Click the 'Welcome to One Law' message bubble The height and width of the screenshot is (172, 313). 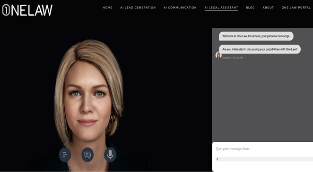tap(256, 36)
